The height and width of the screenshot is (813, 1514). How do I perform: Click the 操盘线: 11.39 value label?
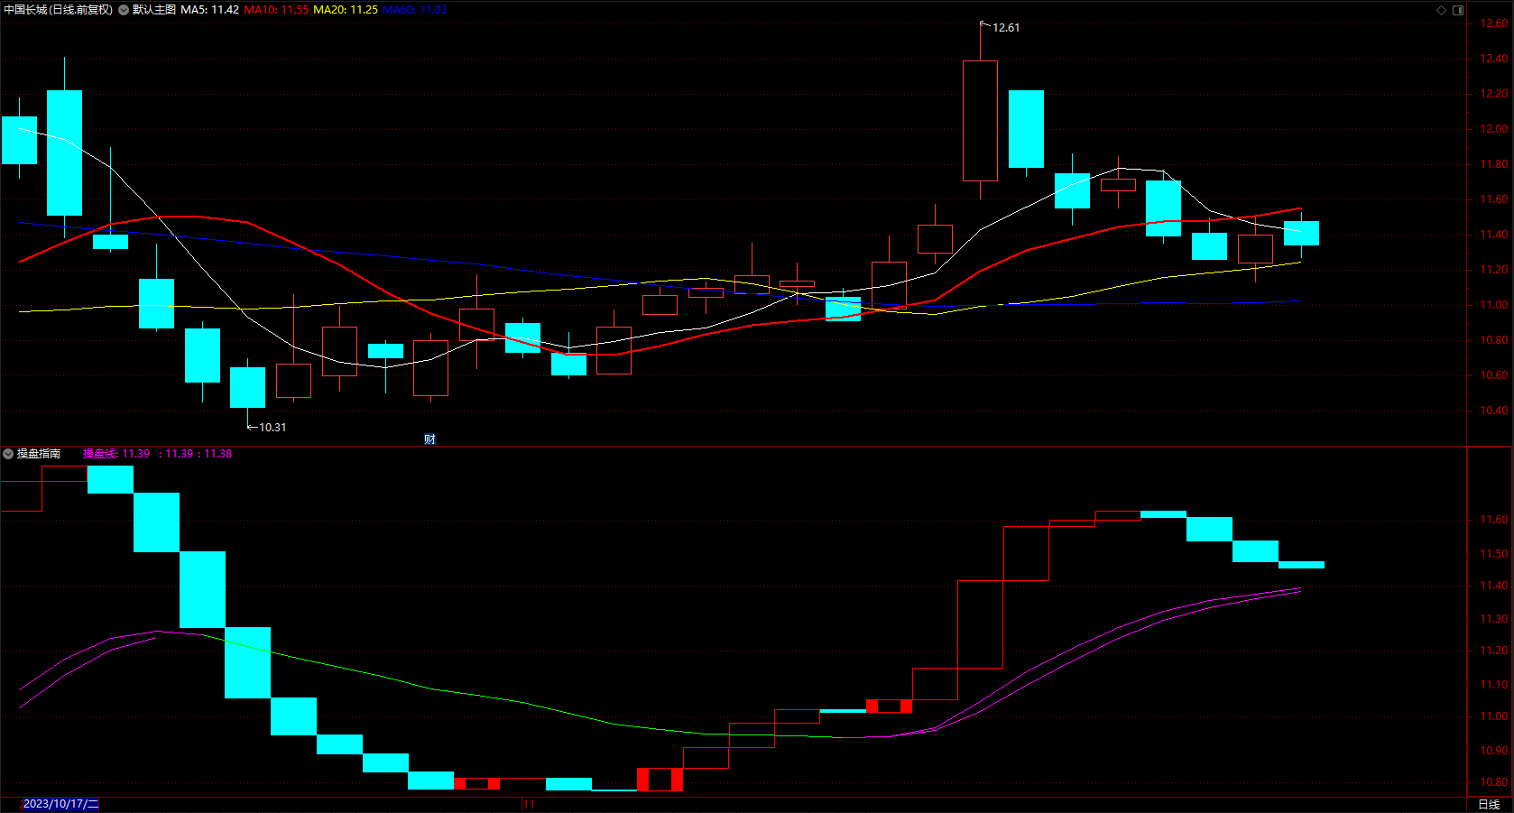point(116,454)
